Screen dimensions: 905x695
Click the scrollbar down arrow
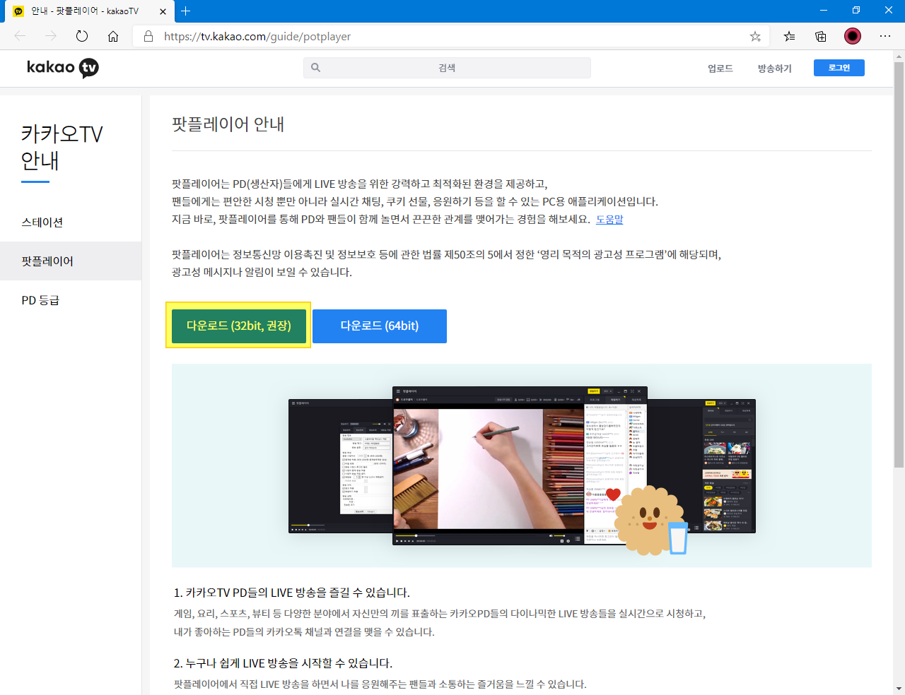pos(899,689)
